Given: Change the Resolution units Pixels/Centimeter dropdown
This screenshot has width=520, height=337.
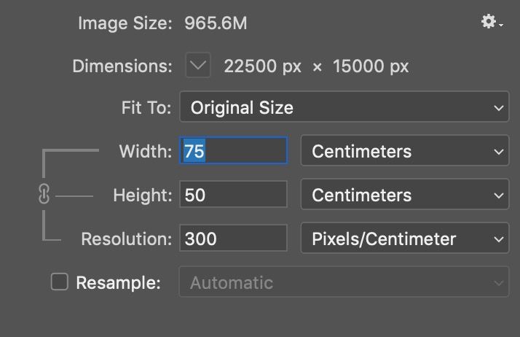Looking at the screenshot, I should 404,239.
